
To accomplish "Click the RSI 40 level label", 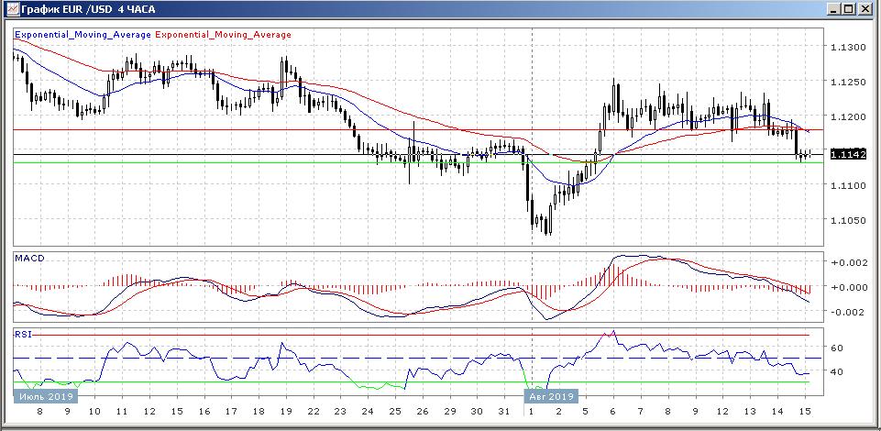I will point(836,372).
